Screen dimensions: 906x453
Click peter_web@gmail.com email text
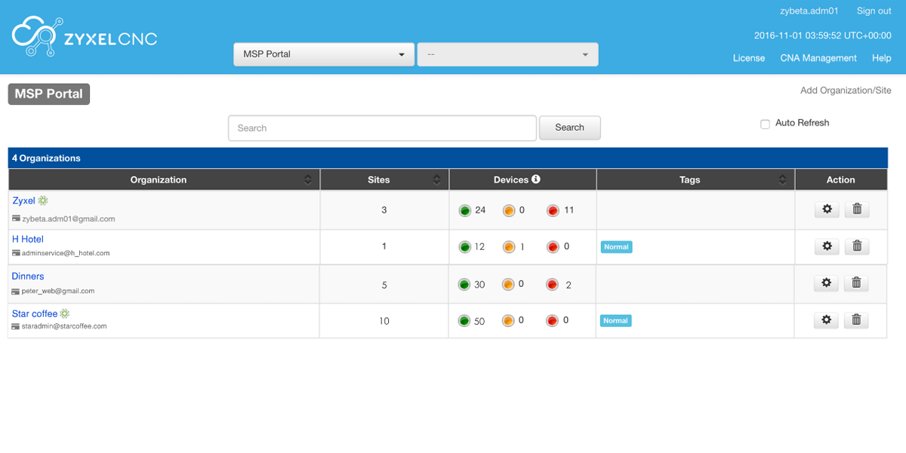(x=58, y=291)
